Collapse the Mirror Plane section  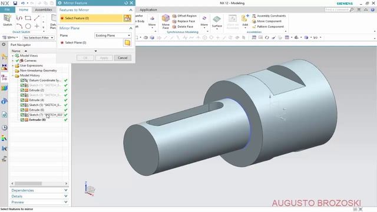[x=131, y=28]
